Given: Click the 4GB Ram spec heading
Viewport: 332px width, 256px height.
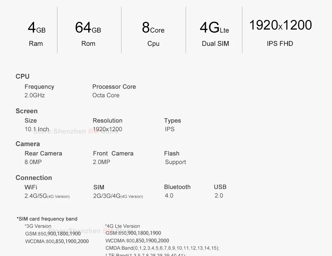Looking at the screenshot, I should (37, 34).
